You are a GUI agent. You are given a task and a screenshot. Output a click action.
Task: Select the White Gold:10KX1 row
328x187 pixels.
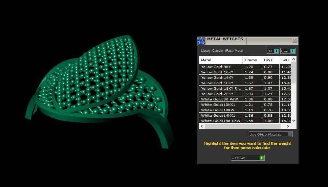coord(245,105)
